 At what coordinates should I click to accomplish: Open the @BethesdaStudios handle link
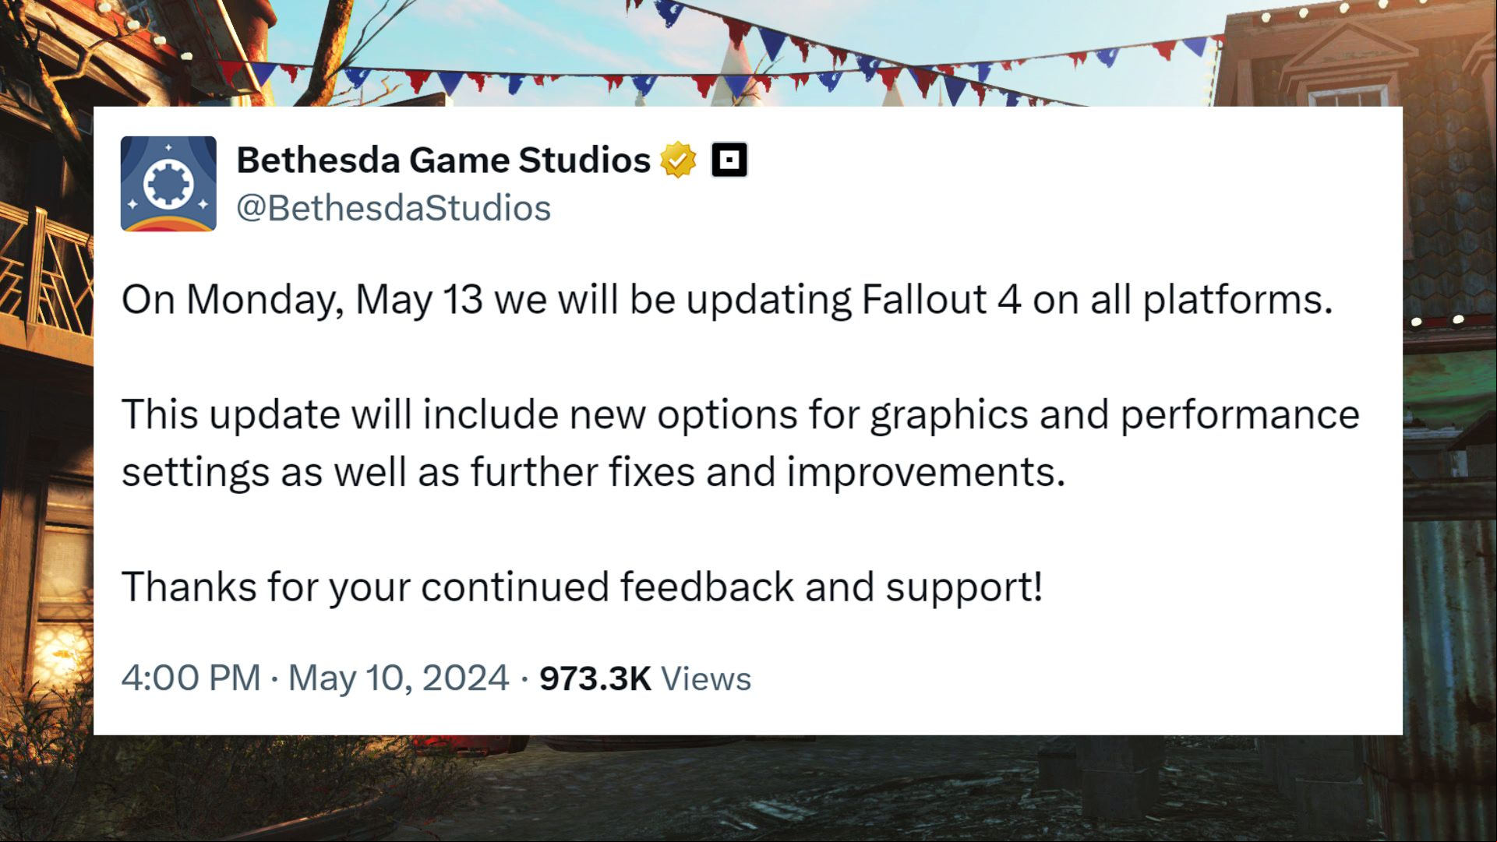click(394, 208)
